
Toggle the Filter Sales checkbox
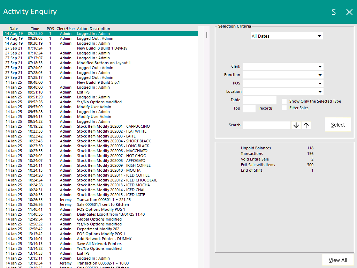pyautogui.click(x=284, y=108)
